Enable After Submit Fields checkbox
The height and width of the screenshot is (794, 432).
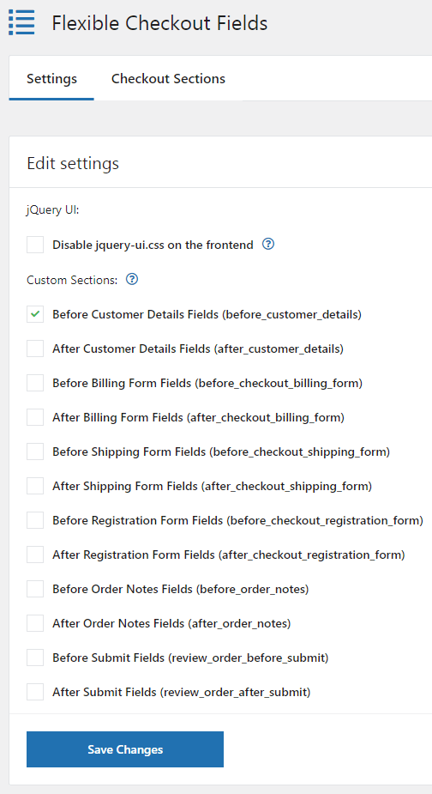click(x=35, y=692)
